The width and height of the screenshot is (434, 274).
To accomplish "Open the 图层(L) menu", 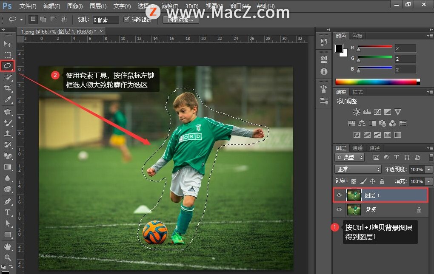I will (x=98, y=6).
